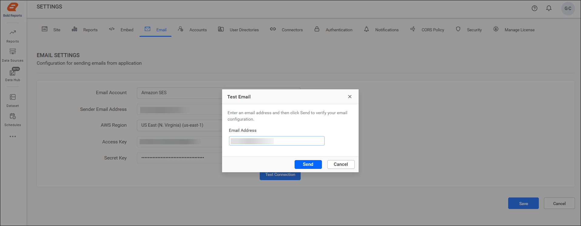Click the Security shield icon
581x226 pixels.
[x=458, y=29]
